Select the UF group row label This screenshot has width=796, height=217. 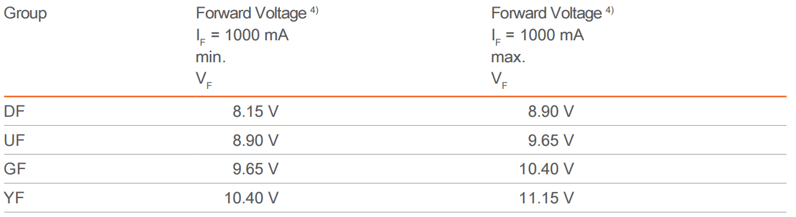14,140
